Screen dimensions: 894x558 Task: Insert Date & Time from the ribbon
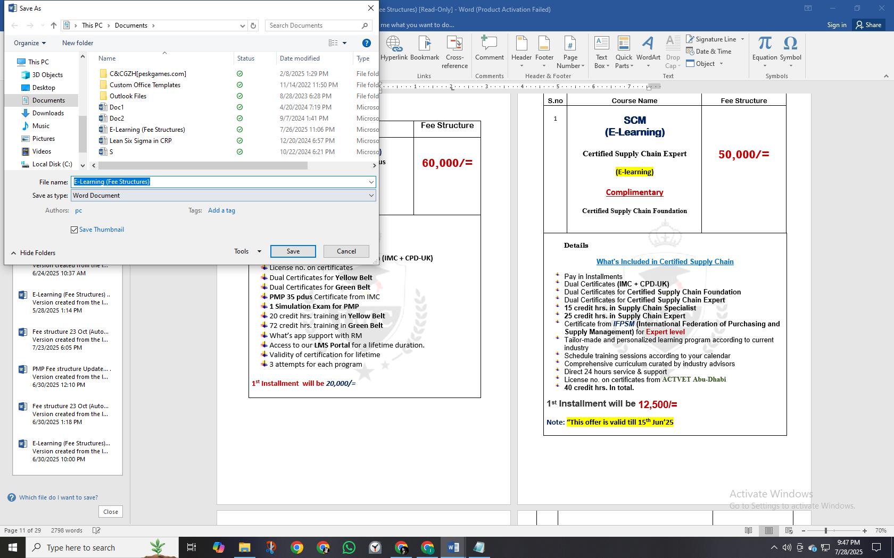[x=709, y=52]
